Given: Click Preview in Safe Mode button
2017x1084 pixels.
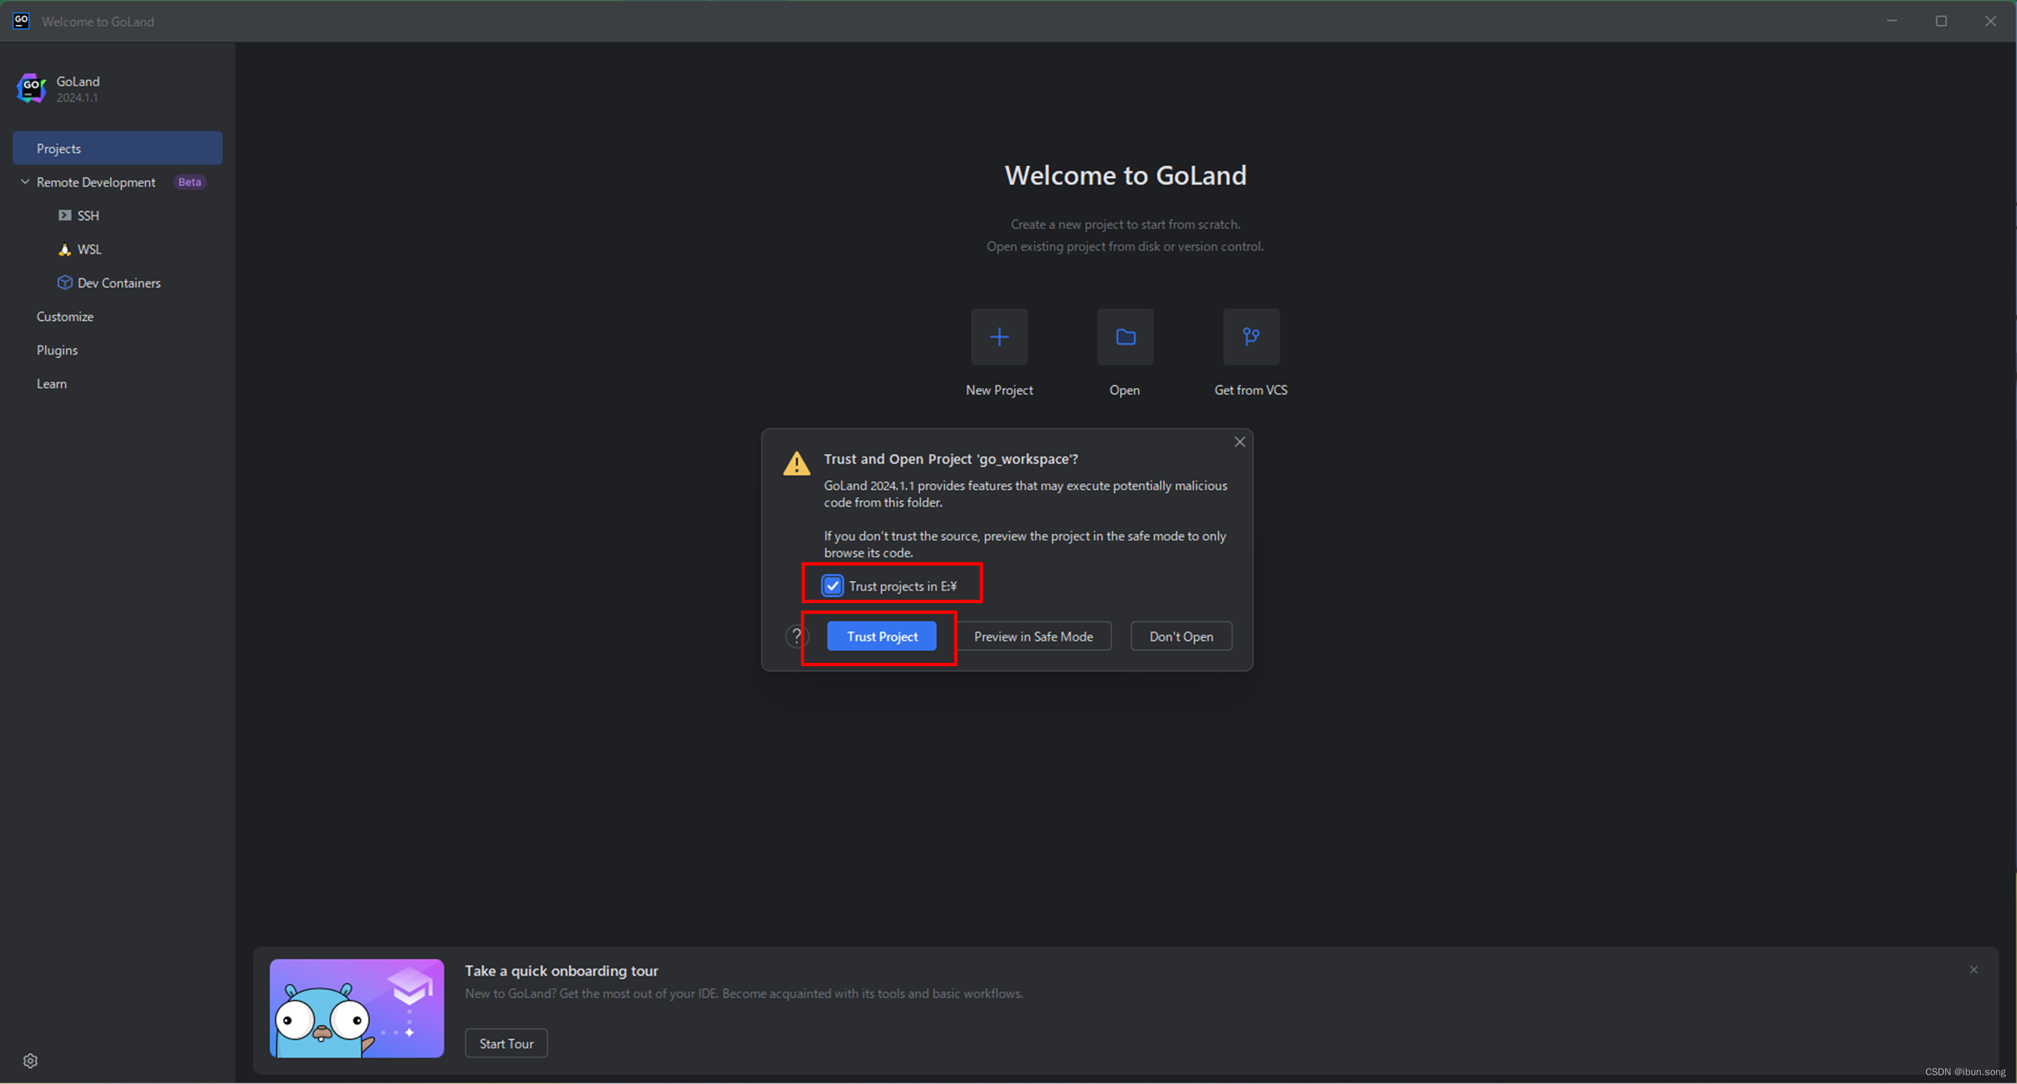Looking at the screenshot, I should point(1033,636).
